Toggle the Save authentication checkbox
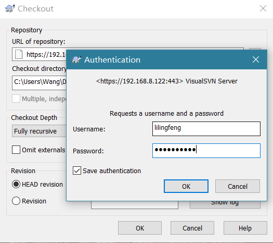Viewport: 273px width, 243px height. [77, 171]
